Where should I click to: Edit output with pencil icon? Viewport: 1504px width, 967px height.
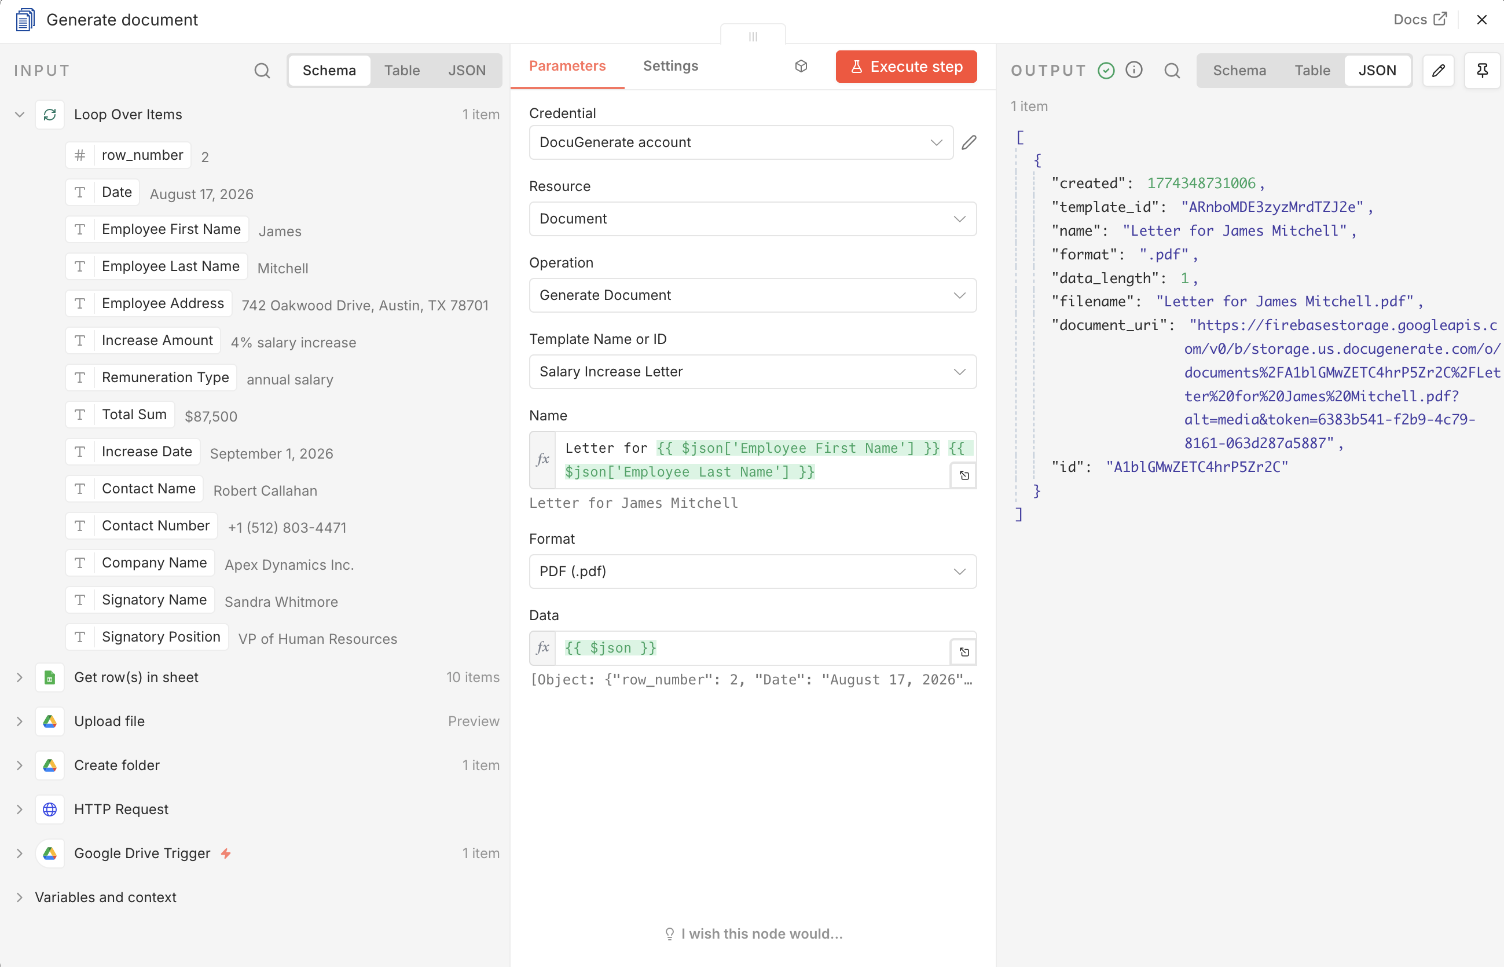tap(1438, 70)
